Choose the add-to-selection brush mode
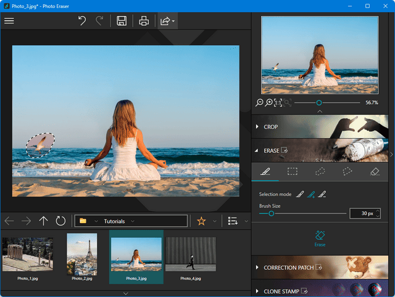This screenshot has height=297, width=395. coord(311,194)
